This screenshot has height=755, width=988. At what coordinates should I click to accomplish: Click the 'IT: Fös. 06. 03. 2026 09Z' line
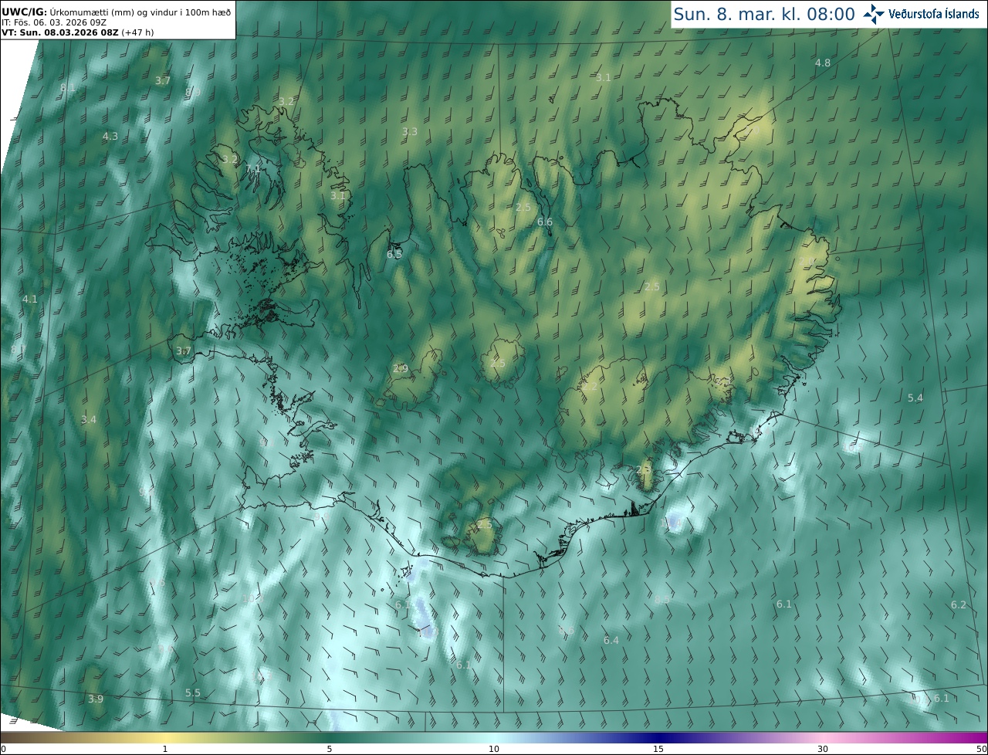click(55, 22)
